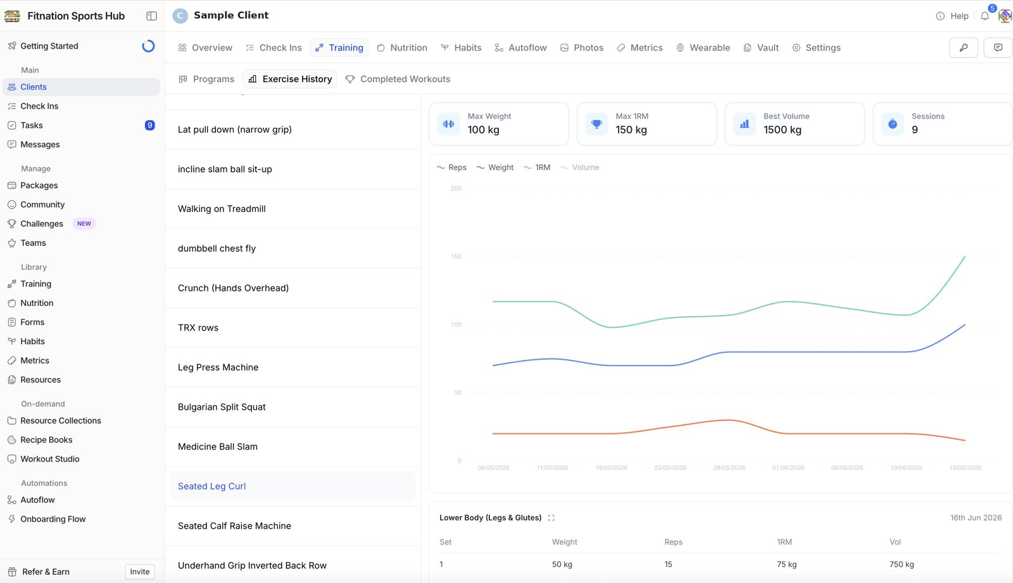Expand the Lower Body workout fullscreen icon
Image resolution: width=1013 pixels, height=583 pixels.
click(551, 518)
